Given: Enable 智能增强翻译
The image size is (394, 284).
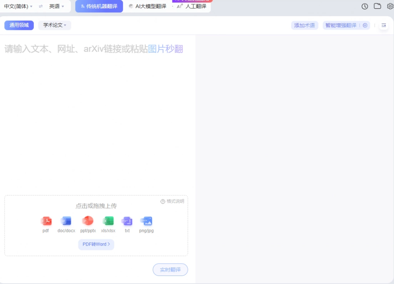Looking at the screenshot, I should click(341, 25).
